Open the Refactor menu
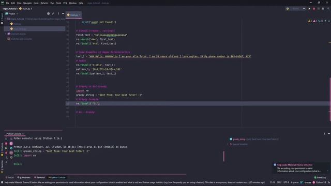Viewport: 331px width, 186px height. coord(44,3)
